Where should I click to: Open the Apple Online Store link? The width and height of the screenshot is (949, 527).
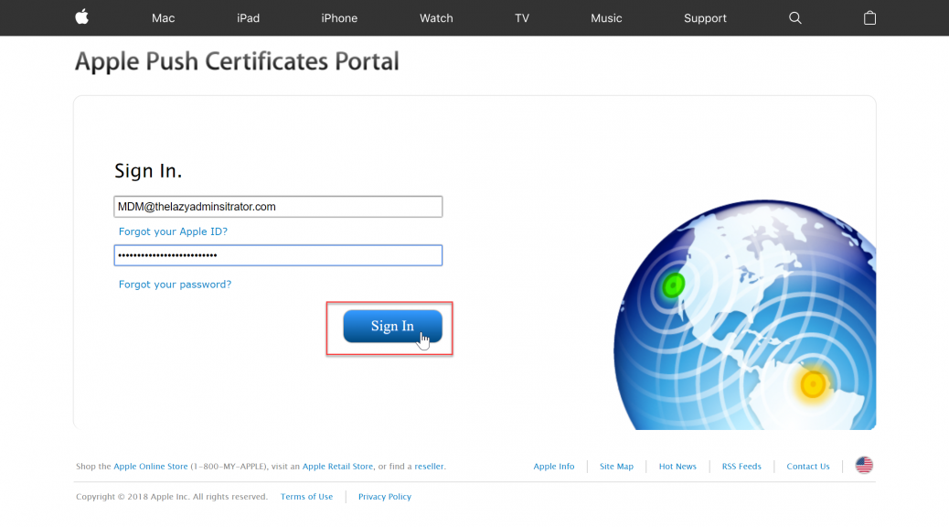151,467
